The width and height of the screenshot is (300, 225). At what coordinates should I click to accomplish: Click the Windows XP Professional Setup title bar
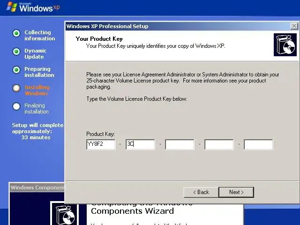pos(178,26)
